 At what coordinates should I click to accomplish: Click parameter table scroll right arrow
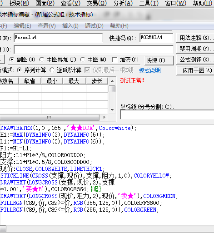coord(104,117)
